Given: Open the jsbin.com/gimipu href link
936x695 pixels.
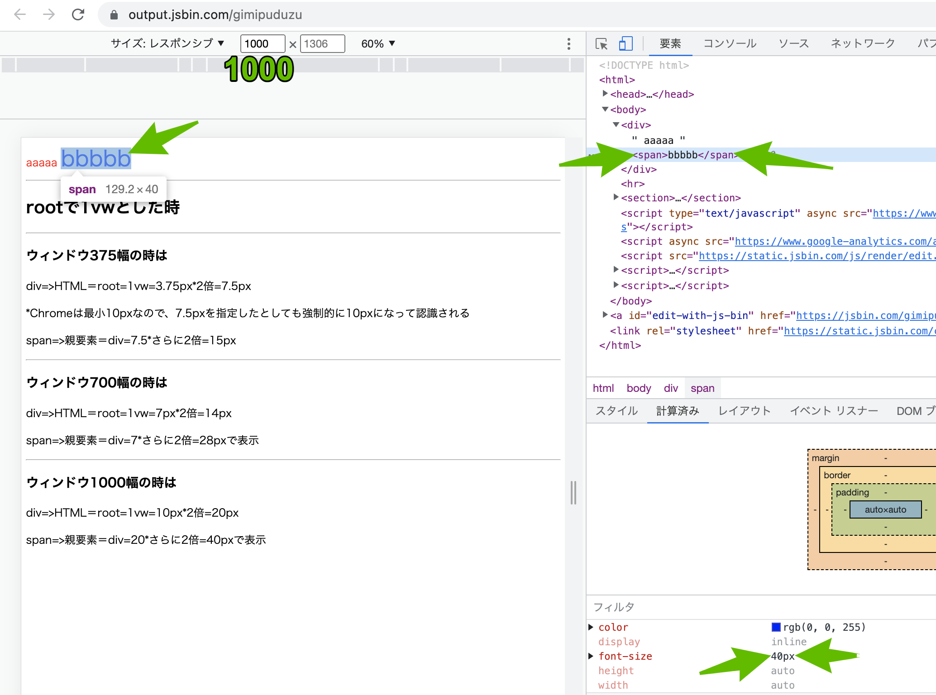Looking at the screenshot, I should pyautogui.click(x=866, y=315).
